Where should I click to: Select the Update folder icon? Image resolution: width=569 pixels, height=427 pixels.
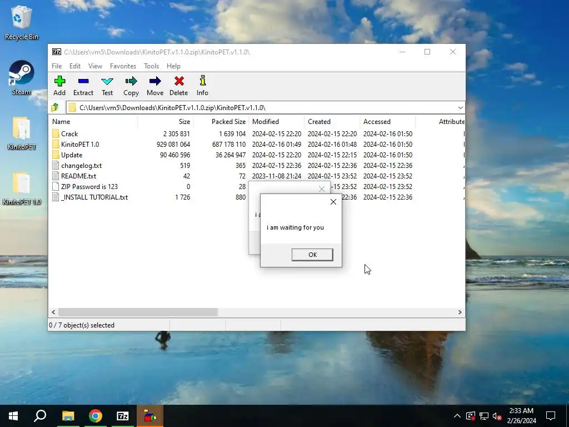[56, 155]
